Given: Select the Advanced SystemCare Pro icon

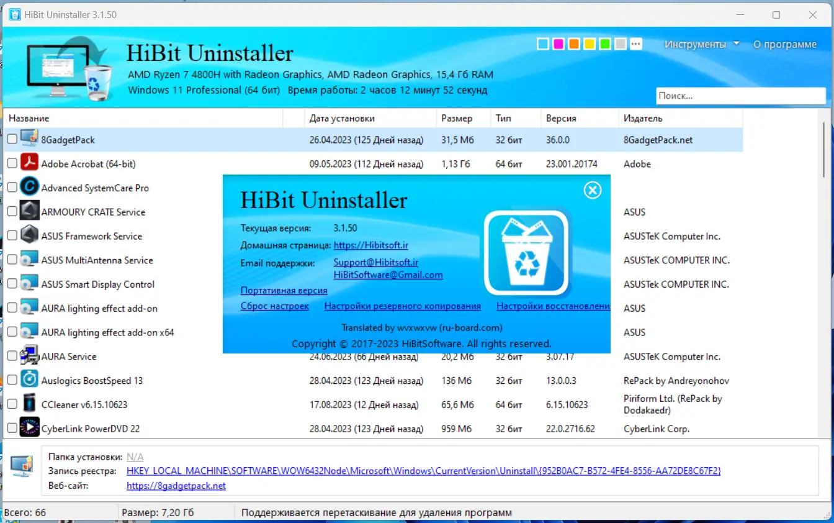Looking at the screenshot, I should point(30,187).
